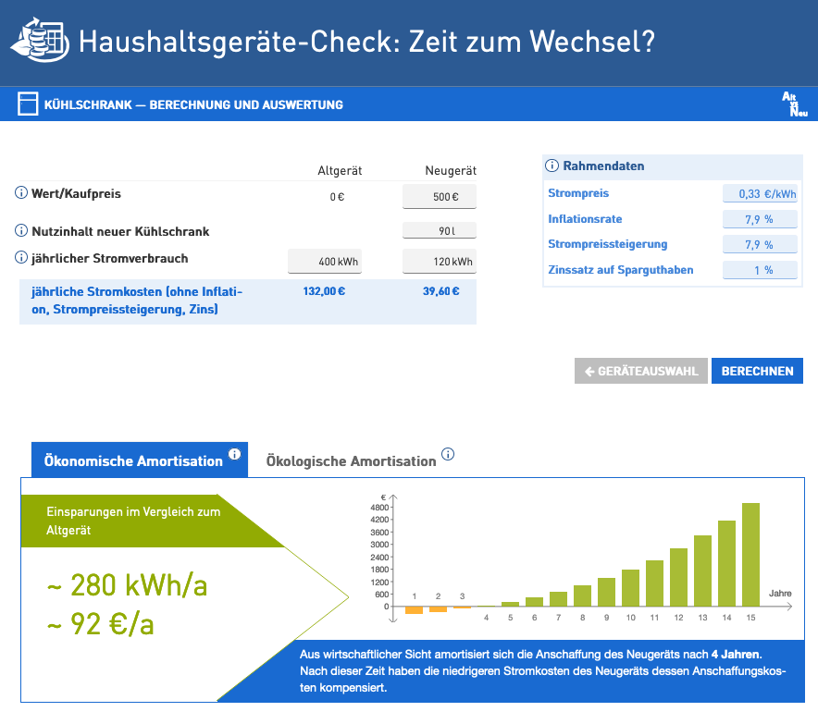The image size is (818, 724).
Task: Click the Altgerät column header
Action: click(340, 170)
